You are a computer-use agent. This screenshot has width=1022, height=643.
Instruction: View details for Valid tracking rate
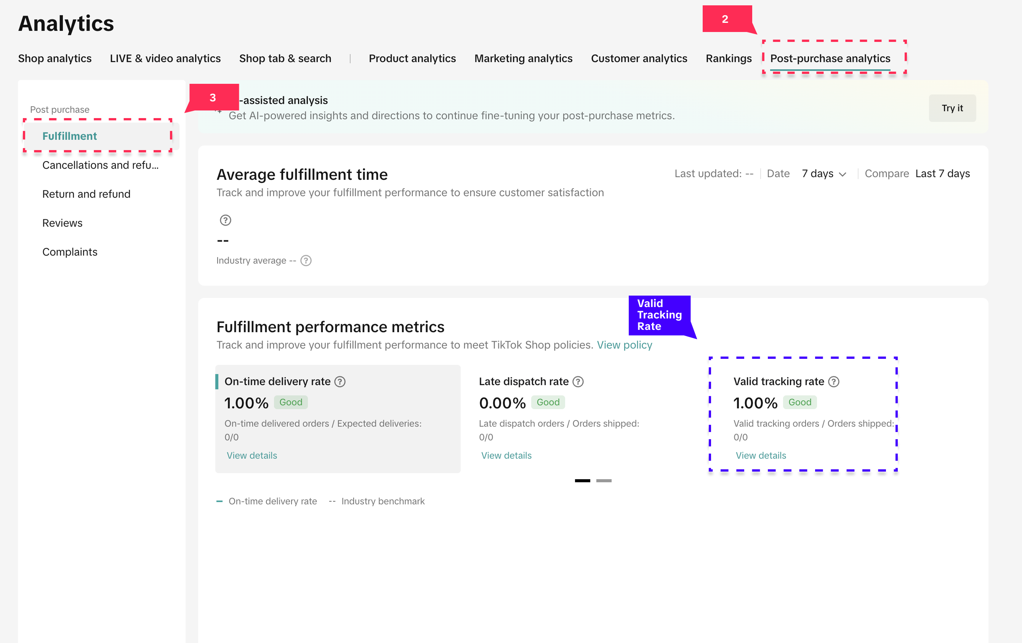coord(761,456)
